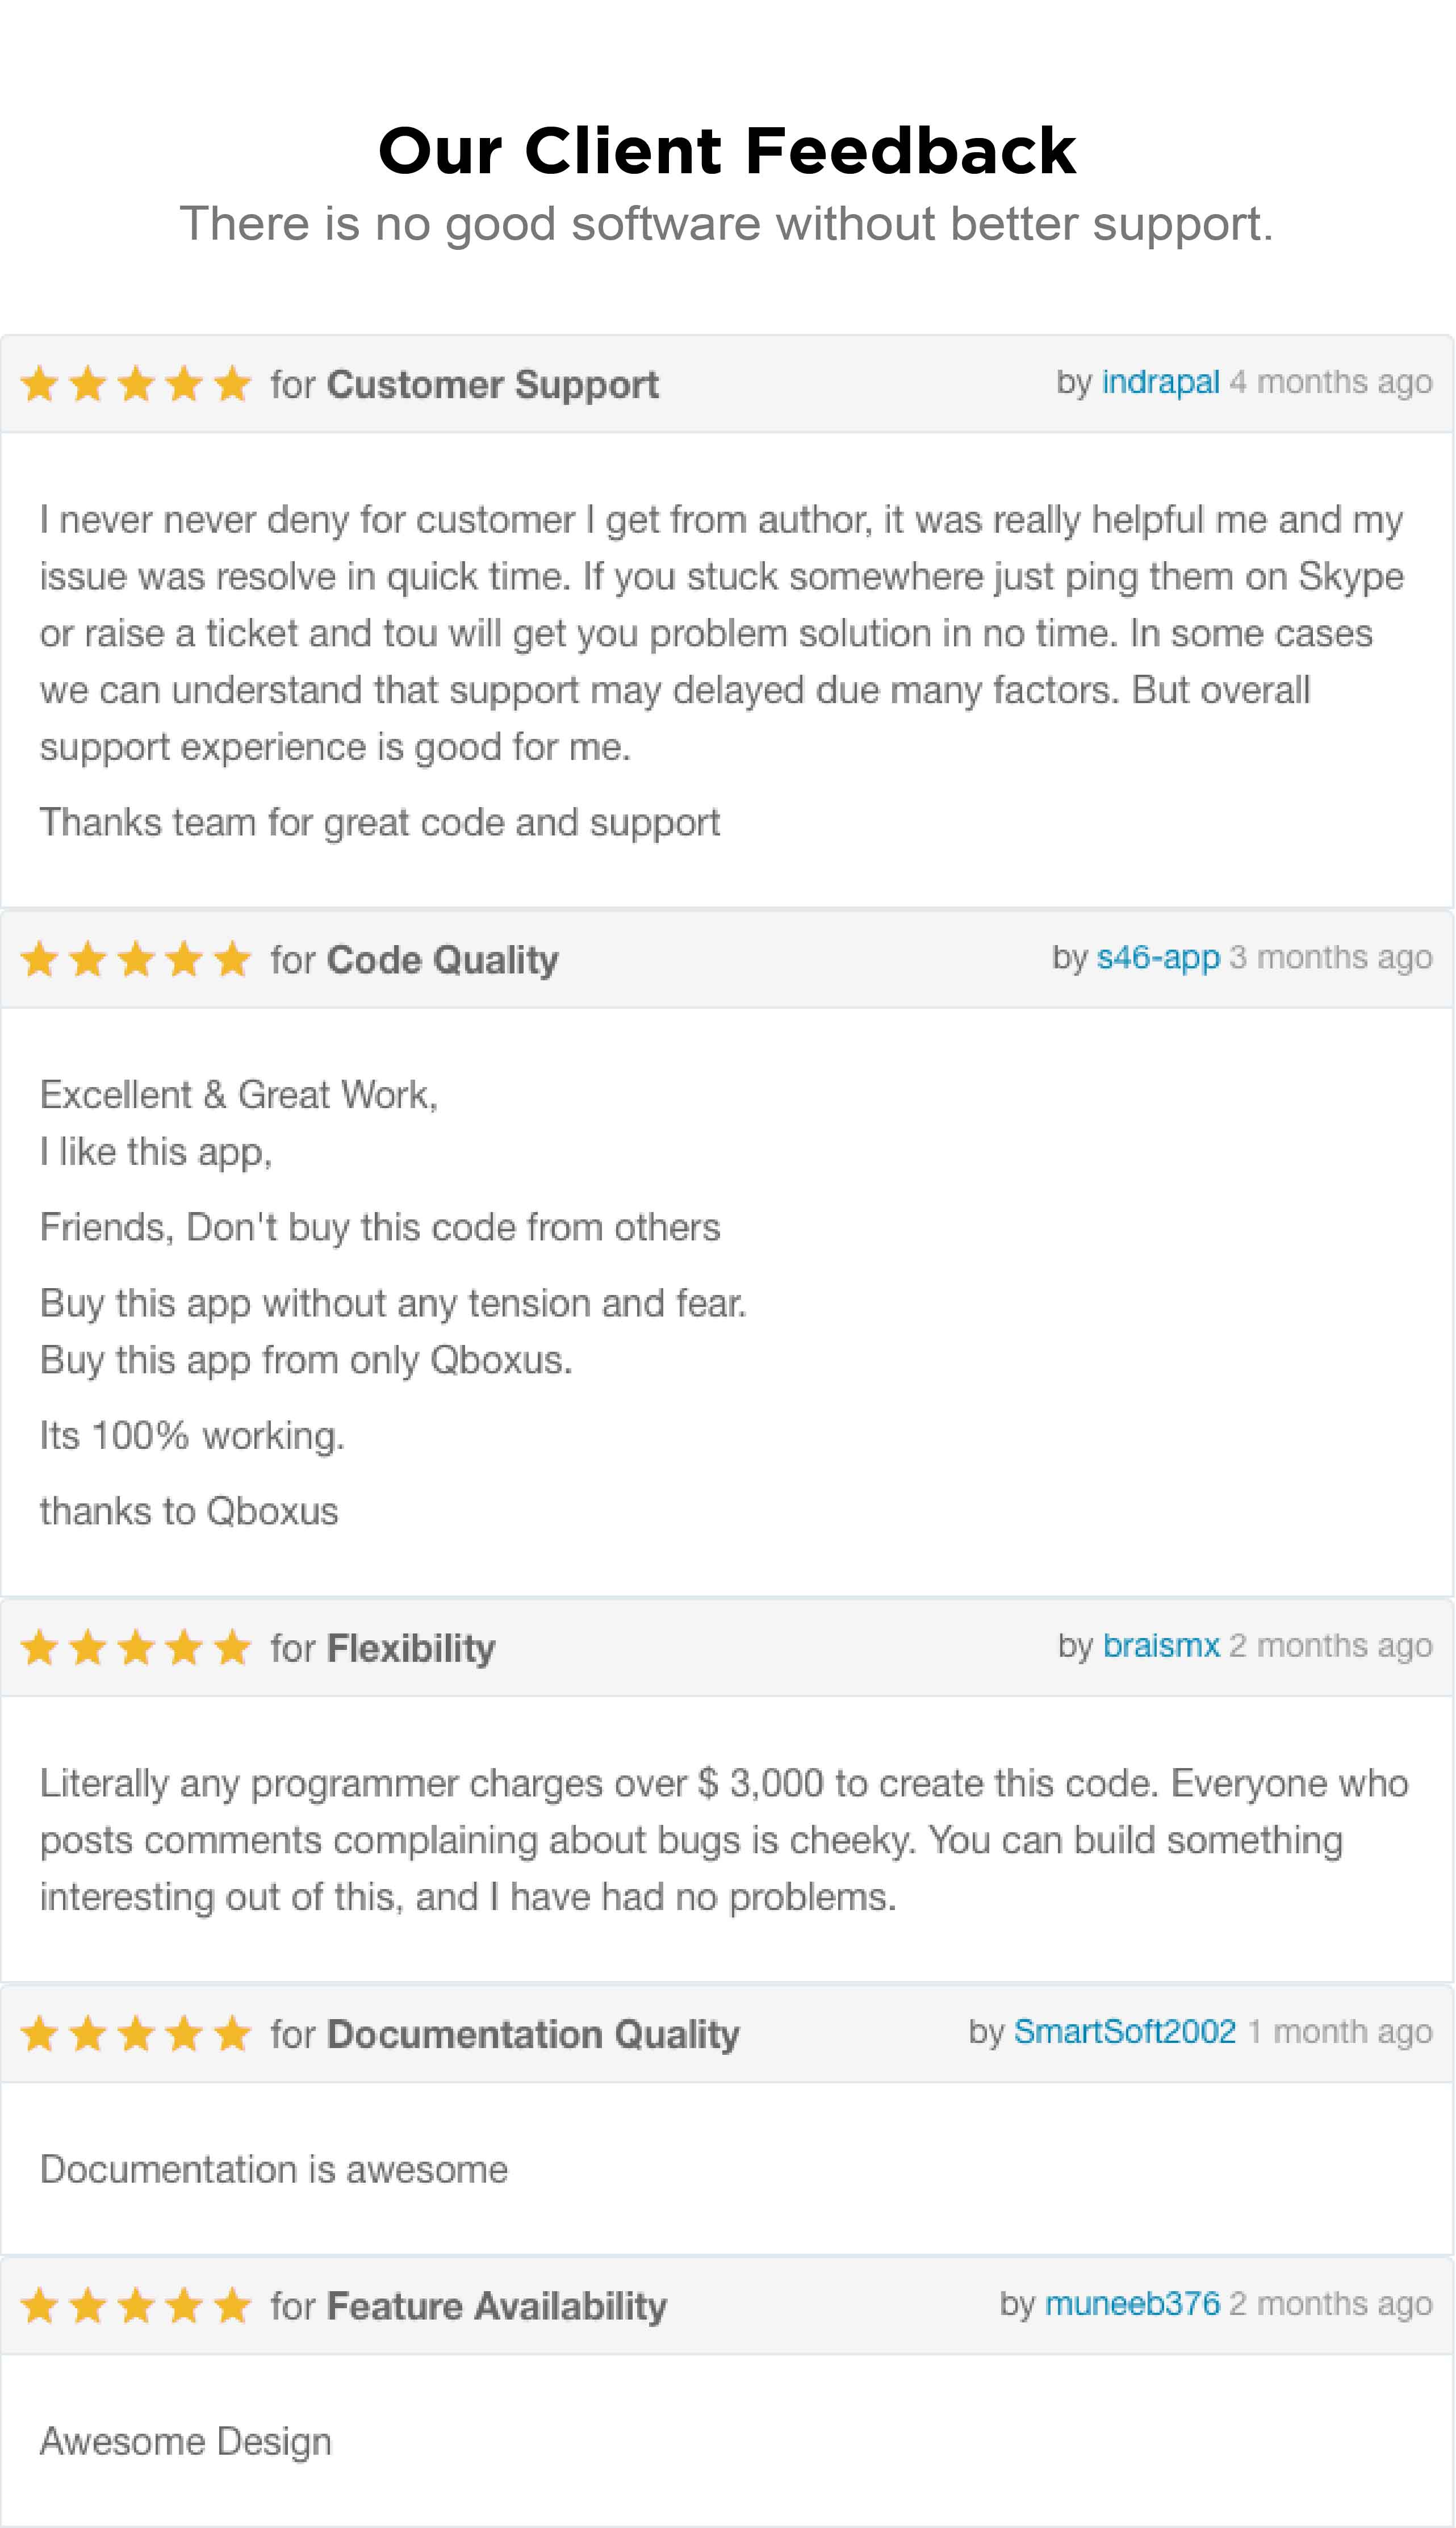
Task: Click third star of Code Quality rating
Action: pos(136,959)
